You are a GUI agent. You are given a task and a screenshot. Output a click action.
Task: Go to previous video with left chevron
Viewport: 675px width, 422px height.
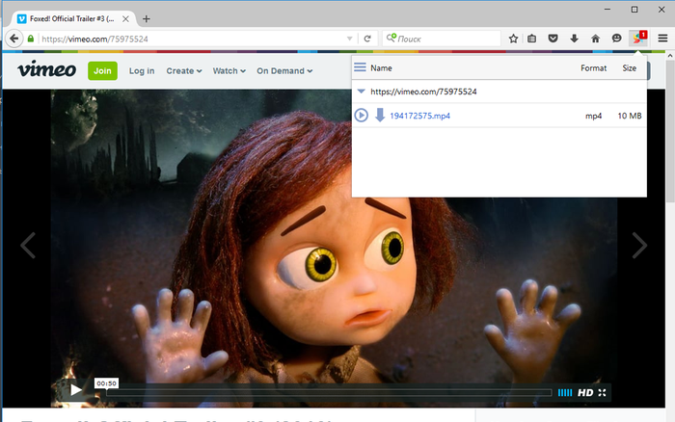(x=28, y=245)
